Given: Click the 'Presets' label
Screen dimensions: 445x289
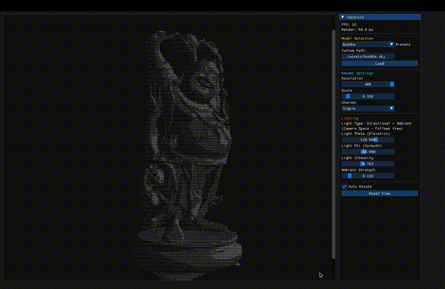Looking at the screenshot, I should click(403, 44).
